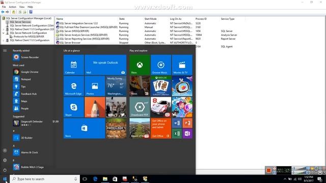326x183 pixels.
Task: Launch the Microsoft Edge tile
Action: click(73, 86)
